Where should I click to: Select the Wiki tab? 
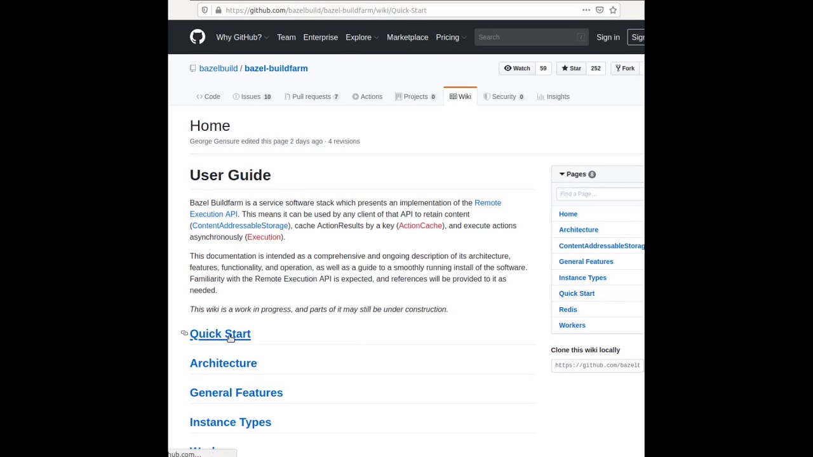coord(460,96)
